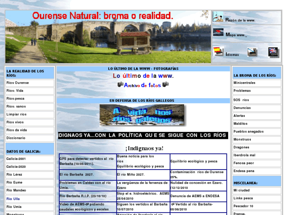Click Denuncia de AEMS a ENDESA cell
This screenshot has width=287, height=215.
click(199, 196)
